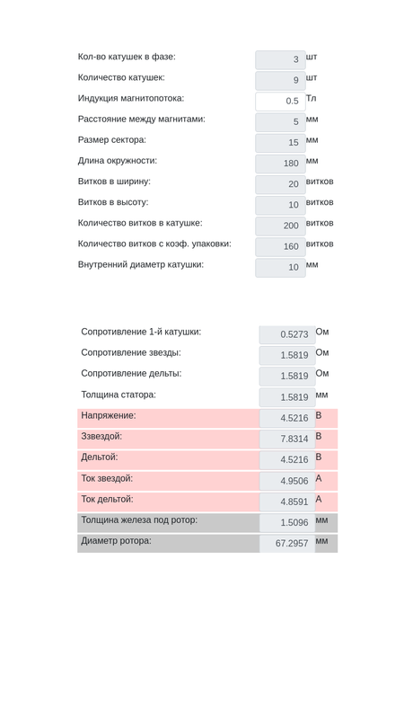
Task: Click the Сопротивление 1-й катушки result field
Action: pos(287,334)
